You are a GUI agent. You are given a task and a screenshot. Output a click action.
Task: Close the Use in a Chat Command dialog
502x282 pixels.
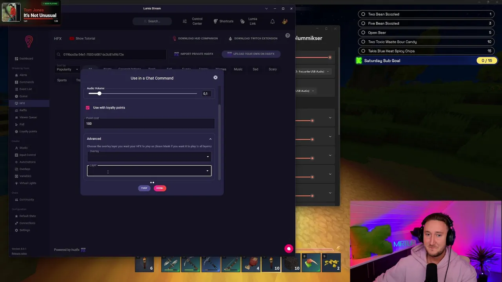[215, 78]
